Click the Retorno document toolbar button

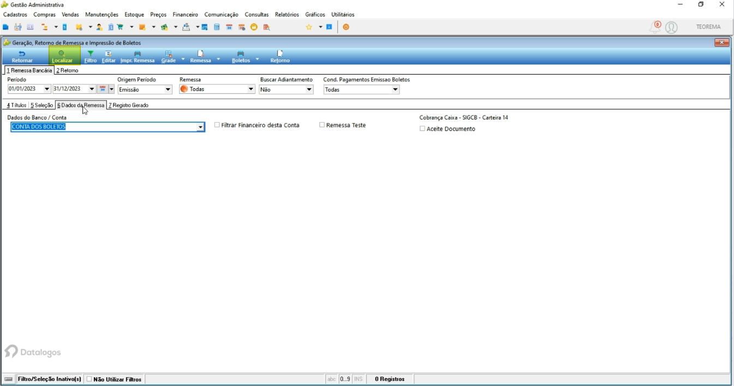(x=280, y=57)
